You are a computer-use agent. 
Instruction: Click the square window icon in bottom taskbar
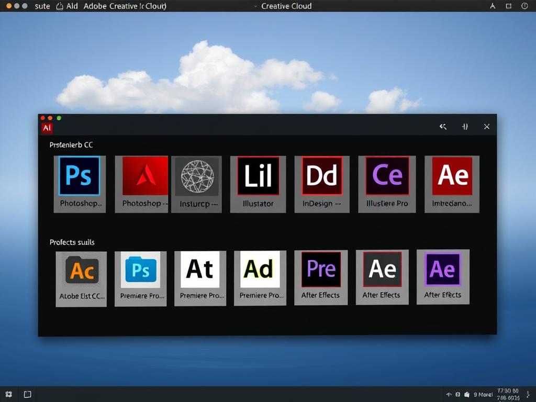point(27,394)
